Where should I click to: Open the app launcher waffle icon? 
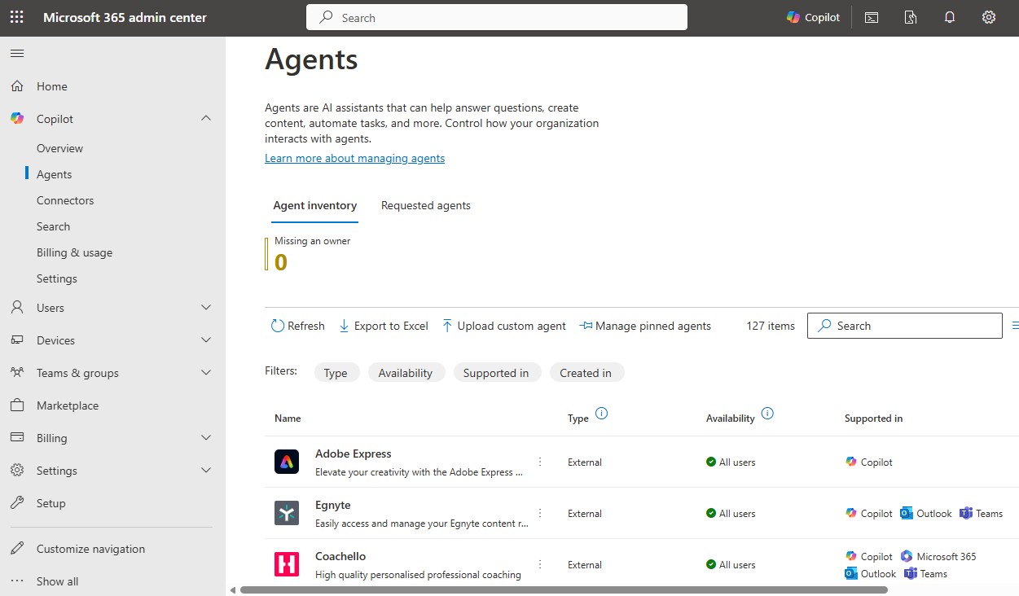pyautogui.click(x=16, y=16)
